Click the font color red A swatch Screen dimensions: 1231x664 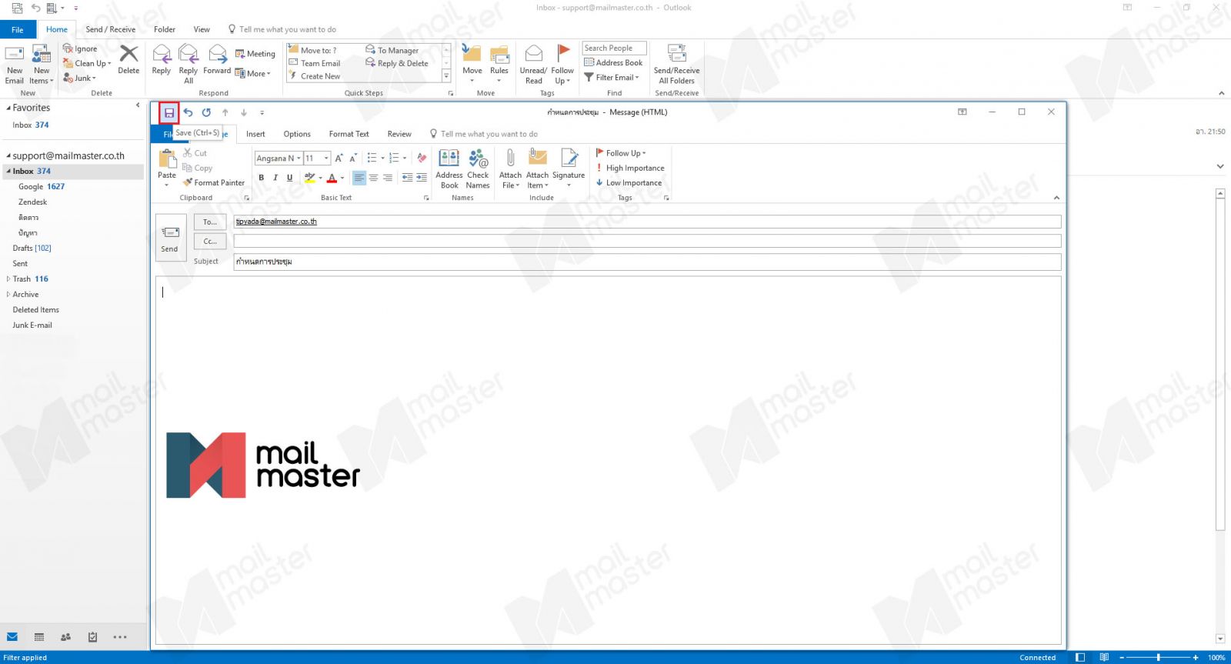332,178
